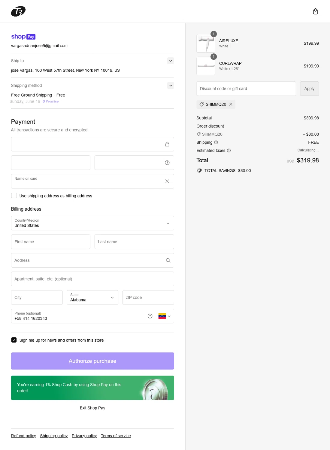Open the Country/Region dropdown
This screenshot has height=450, width=330.
click(92, 223)
